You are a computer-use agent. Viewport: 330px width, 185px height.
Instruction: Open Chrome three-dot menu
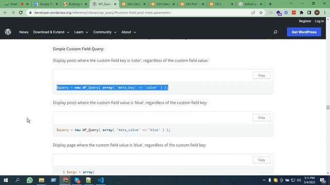(325, 12)
